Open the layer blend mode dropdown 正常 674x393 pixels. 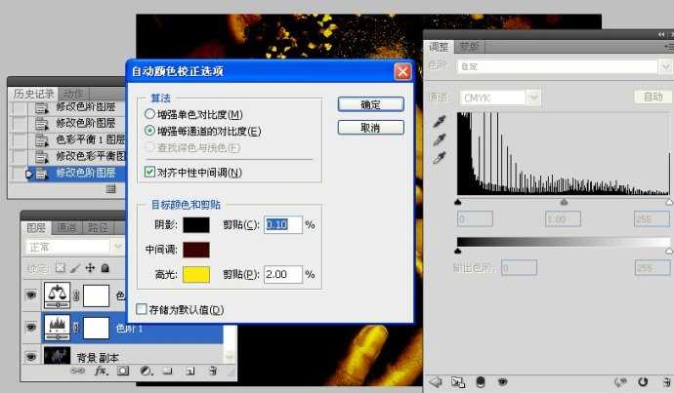117,247
